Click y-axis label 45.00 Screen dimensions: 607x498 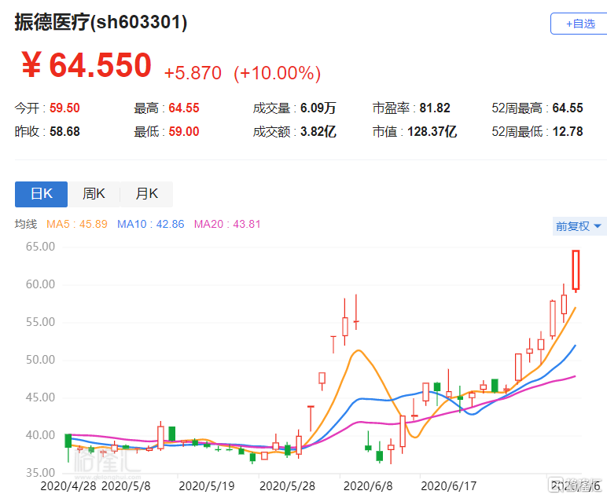coord(41,397)
